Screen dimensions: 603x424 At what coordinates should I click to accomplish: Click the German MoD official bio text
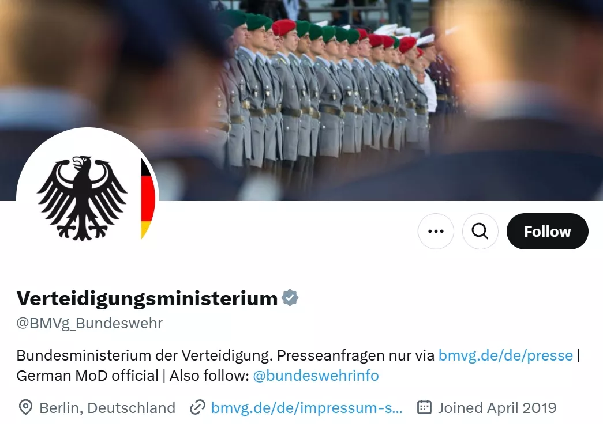(87, 375)
